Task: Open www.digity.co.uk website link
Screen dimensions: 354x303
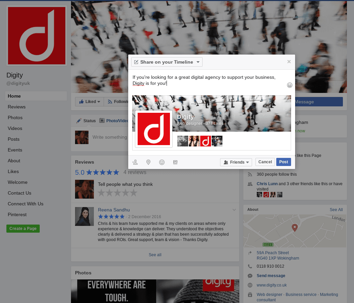Action: [272, 285]
